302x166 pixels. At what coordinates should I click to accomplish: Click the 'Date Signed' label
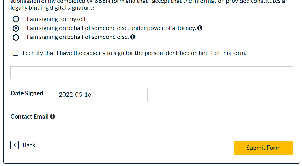tap(27, 93)
